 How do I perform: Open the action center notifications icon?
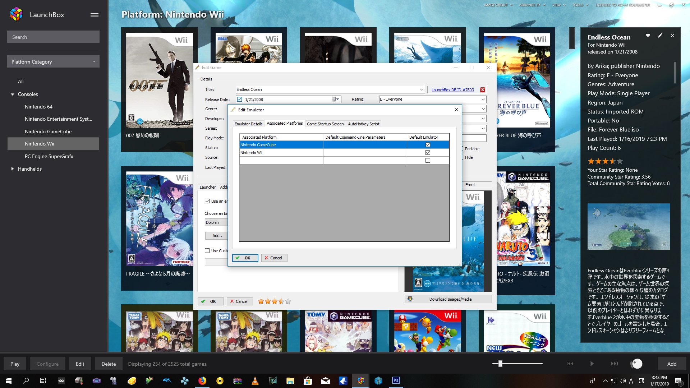(x=678, y=381)
